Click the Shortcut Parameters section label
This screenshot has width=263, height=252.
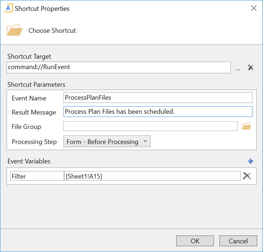click(36, 85)
